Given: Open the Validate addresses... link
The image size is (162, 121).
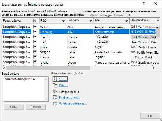Looking at the screenshot, I should (73, 104).
